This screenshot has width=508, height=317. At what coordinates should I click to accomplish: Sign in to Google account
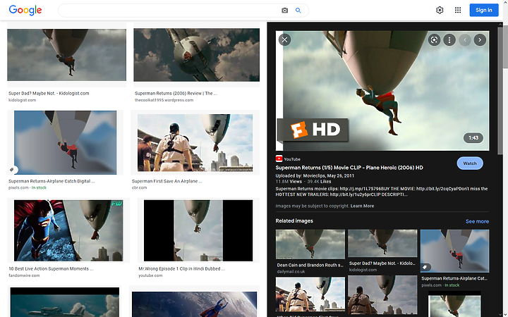click(x=484, y=10)
